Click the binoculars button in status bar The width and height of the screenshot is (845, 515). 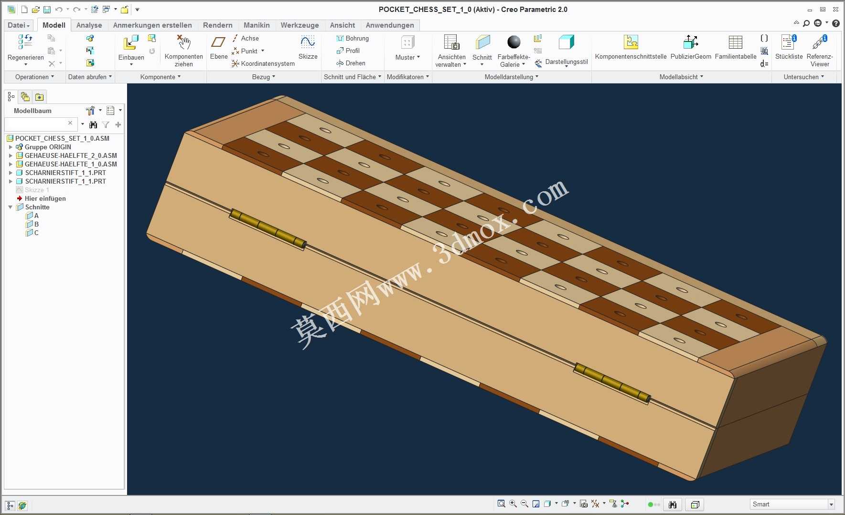pyautogui.click(x=673, y=505)
